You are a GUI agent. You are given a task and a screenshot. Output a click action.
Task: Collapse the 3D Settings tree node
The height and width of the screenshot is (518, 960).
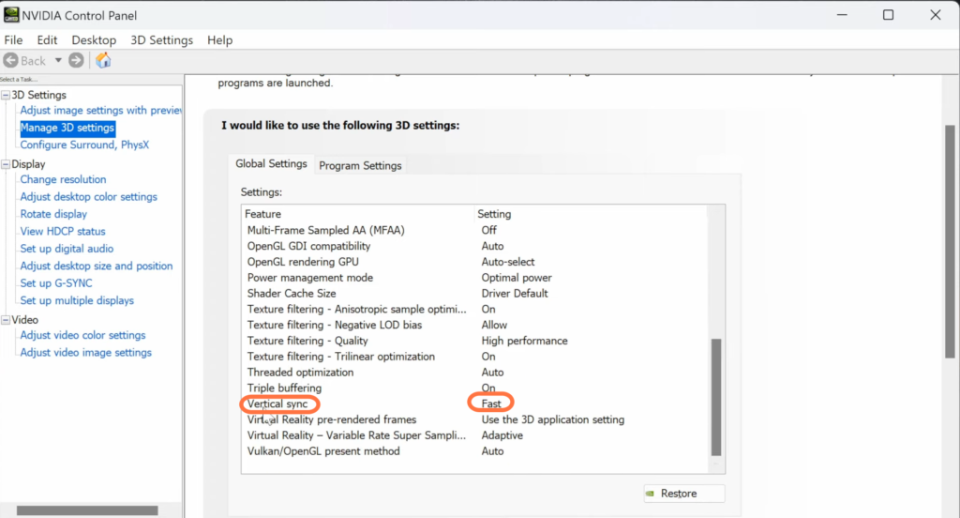[x=6, y=95]
